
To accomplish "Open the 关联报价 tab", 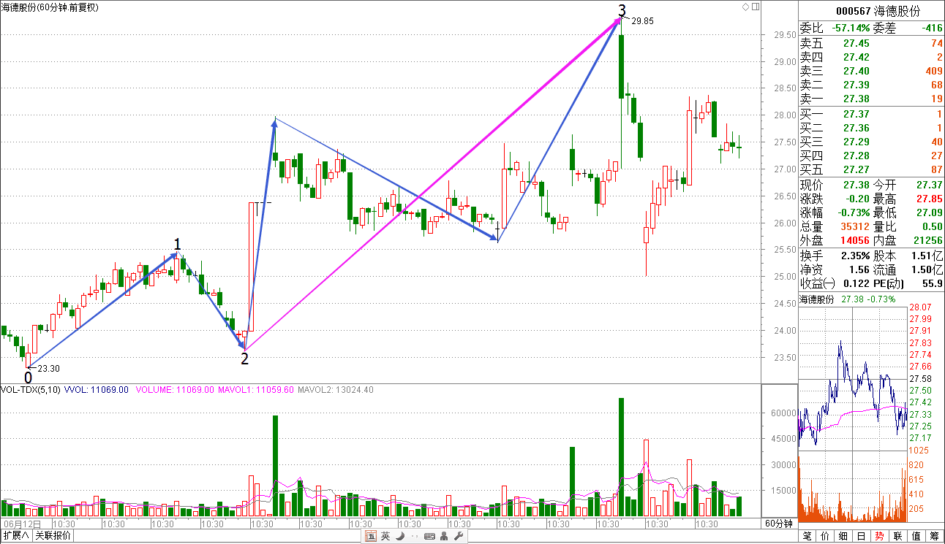I will pyautogui.click(x=53, y=536).
